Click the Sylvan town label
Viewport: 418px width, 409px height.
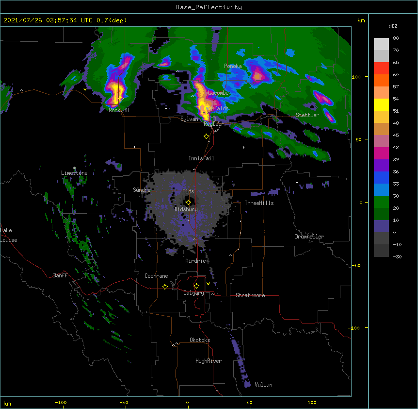click(189, 119)
